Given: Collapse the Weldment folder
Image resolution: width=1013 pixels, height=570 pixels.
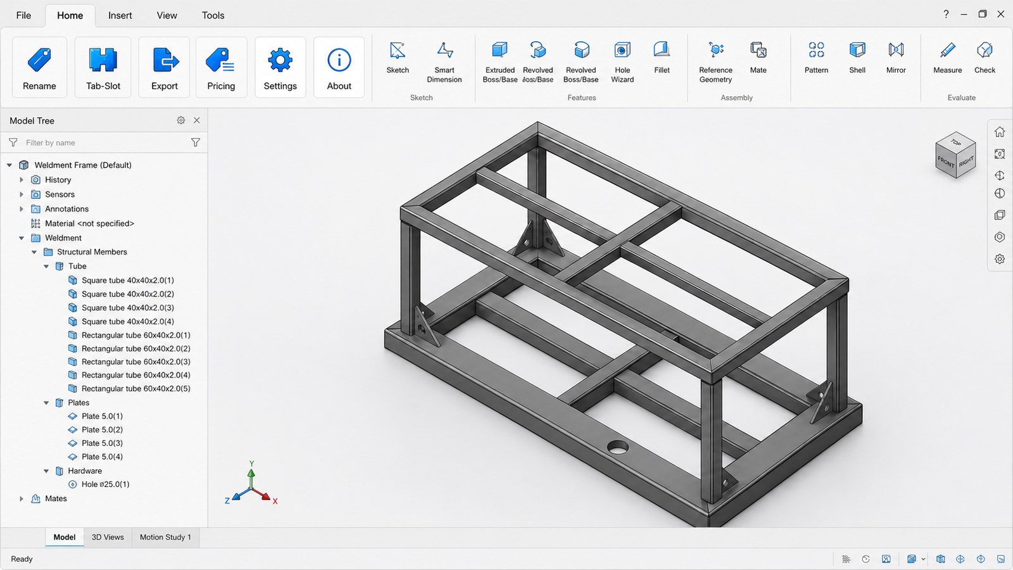Looking at the screenshot, I should click(x=22, y=238).
